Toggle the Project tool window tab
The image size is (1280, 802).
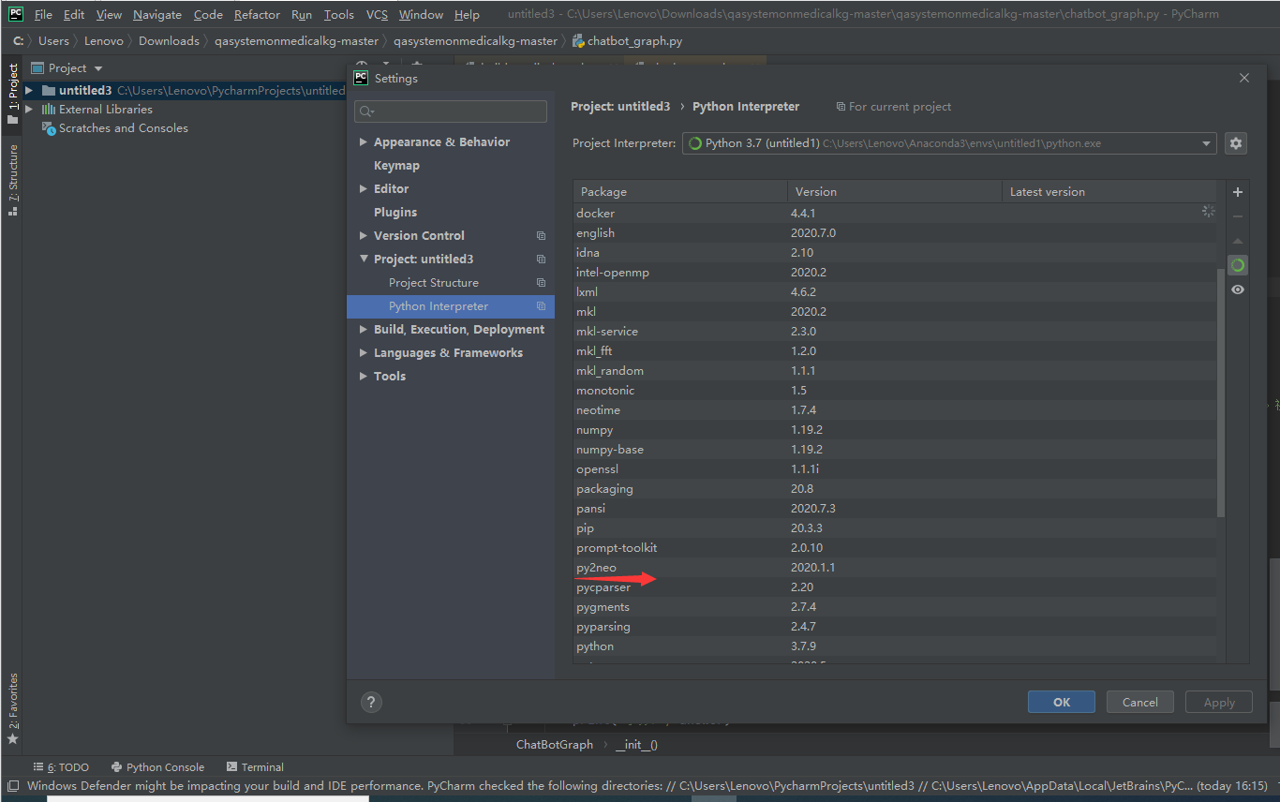12,94
